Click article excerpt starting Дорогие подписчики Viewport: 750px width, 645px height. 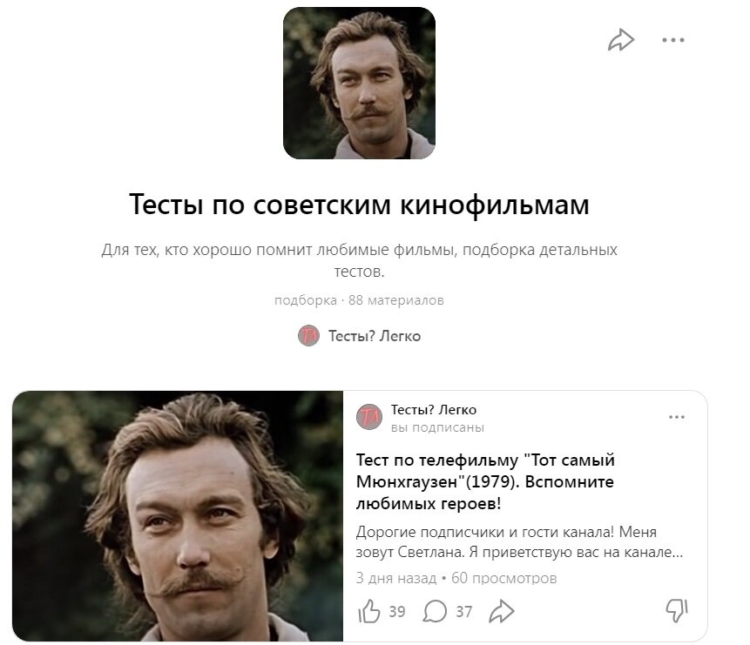(x=519, y=541)
